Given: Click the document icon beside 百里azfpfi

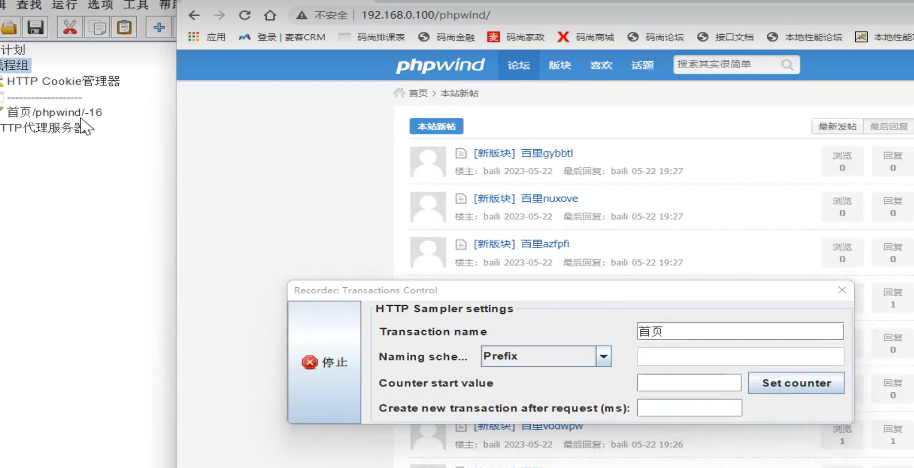Looking at the screenshot, I should 461,244.
